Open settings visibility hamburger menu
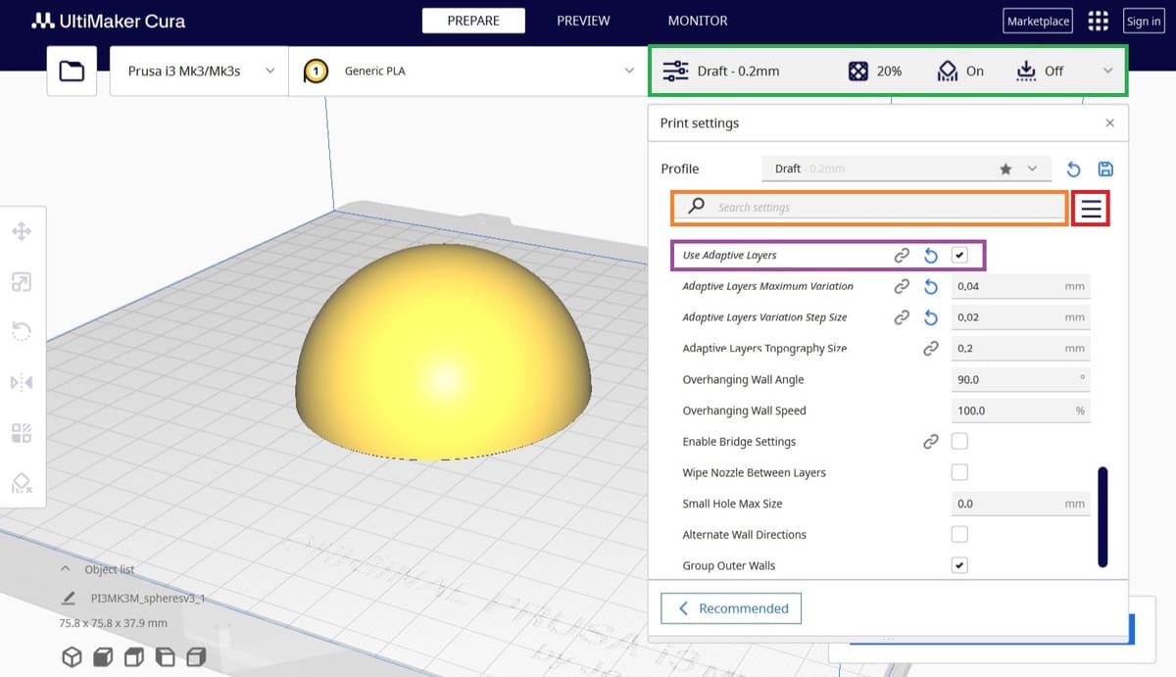 (1091, 208)
